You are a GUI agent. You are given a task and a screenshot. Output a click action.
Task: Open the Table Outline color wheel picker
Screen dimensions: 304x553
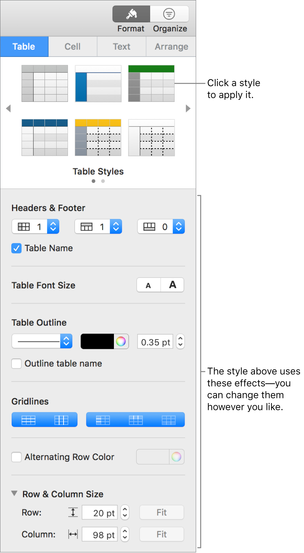pos(121,342)
